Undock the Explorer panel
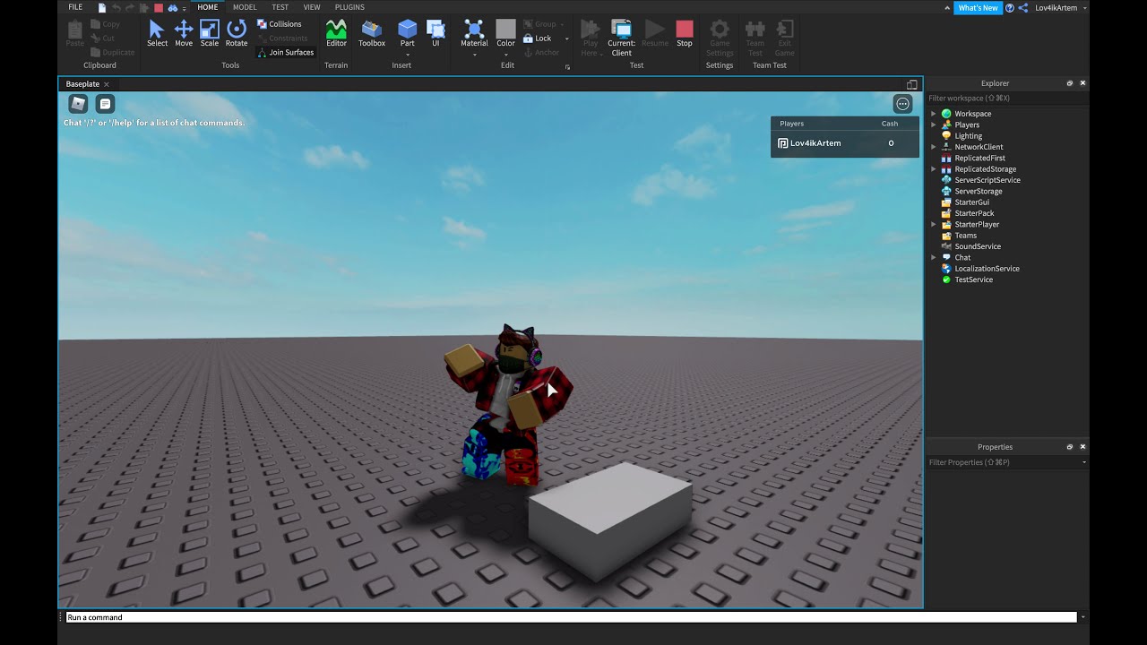The height and width of the screenshot is (645, 1147). [x=1069, y=83]
